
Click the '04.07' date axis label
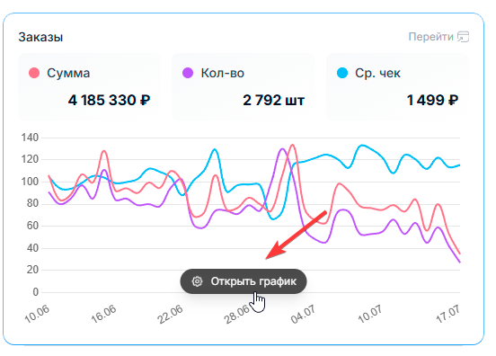(x=304, y=314)
